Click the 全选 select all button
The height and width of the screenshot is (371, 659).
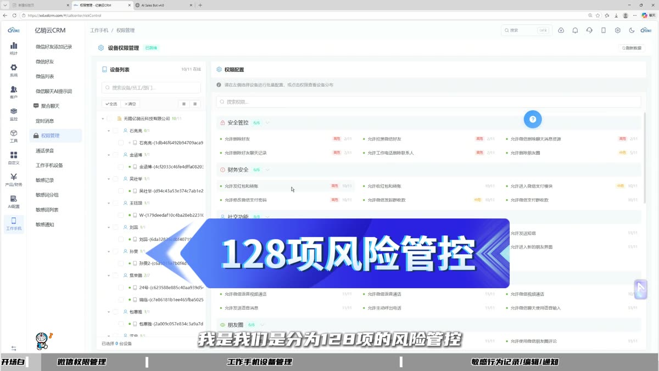[x=111, y=104]
